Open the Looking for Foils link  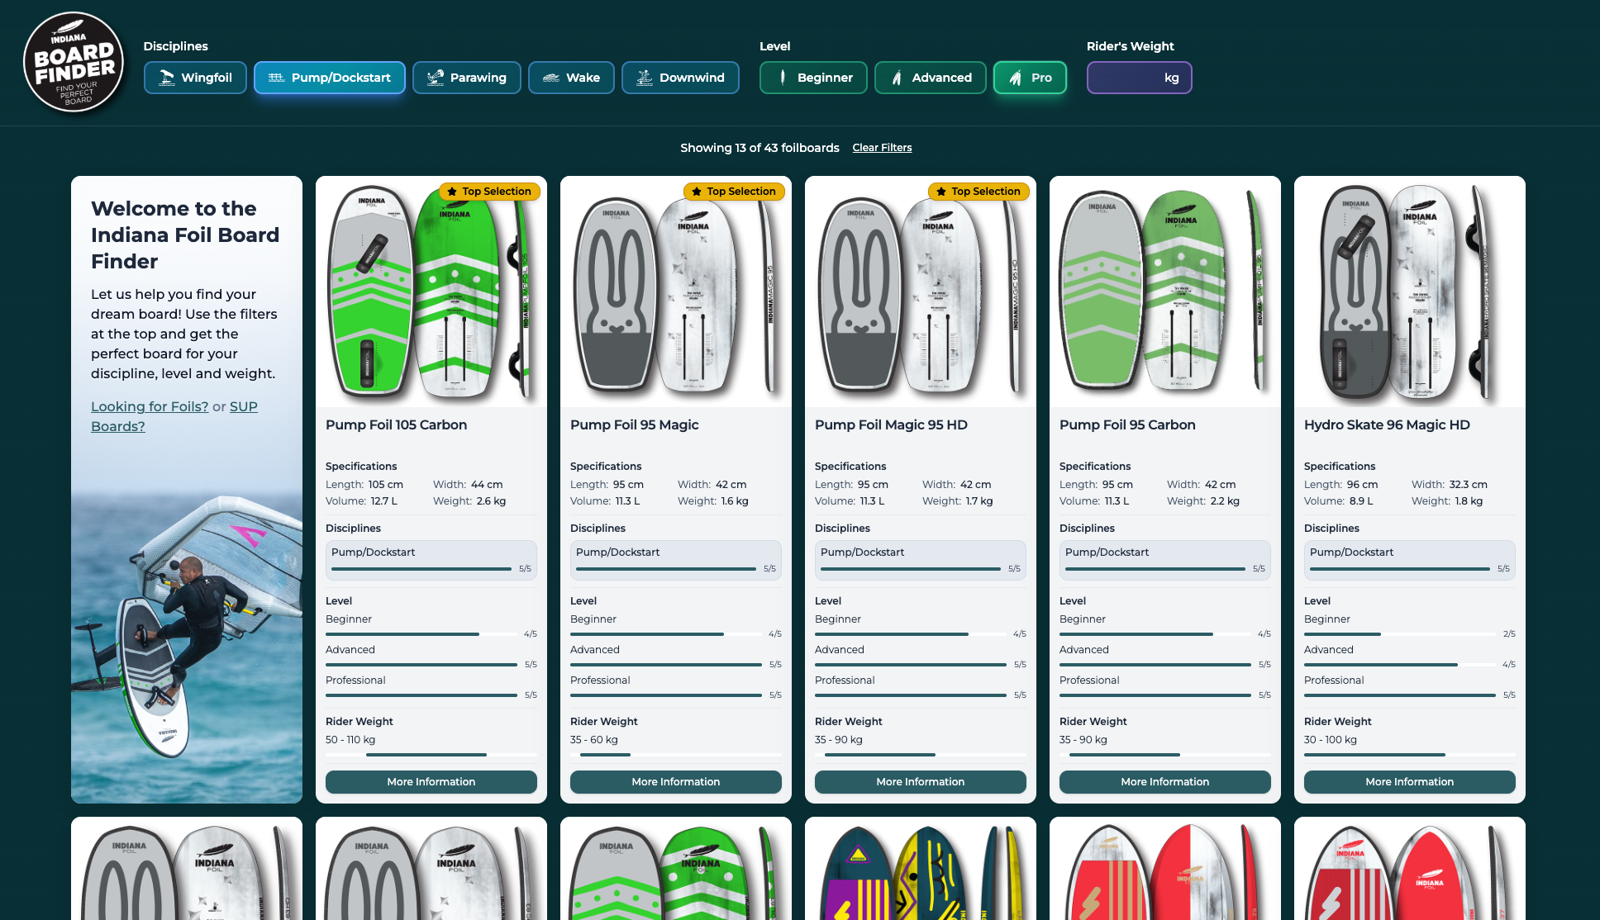[x=150, y=406]
